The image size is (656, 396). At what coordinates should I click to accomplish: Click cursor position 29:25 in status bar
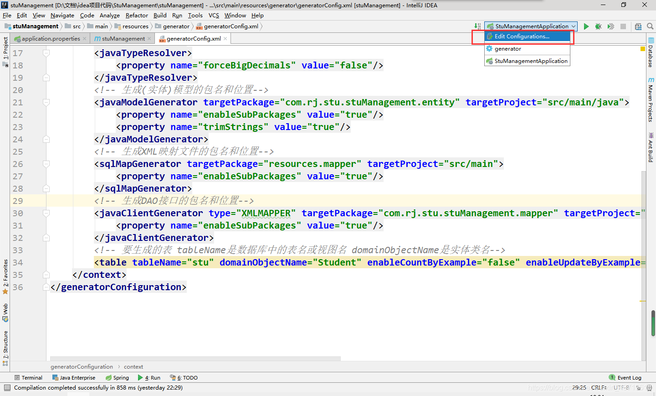click(x=579, y=388)
